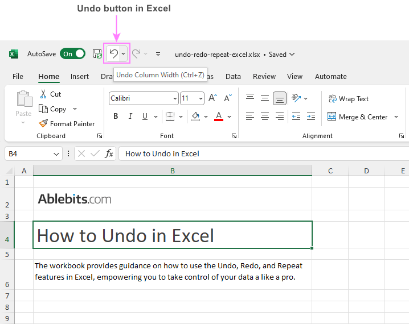The height and width of the screenshot is (324, 409).
Task: Expand Orientation options arrow
Action: pyautogui.click(x=306, y=98)
